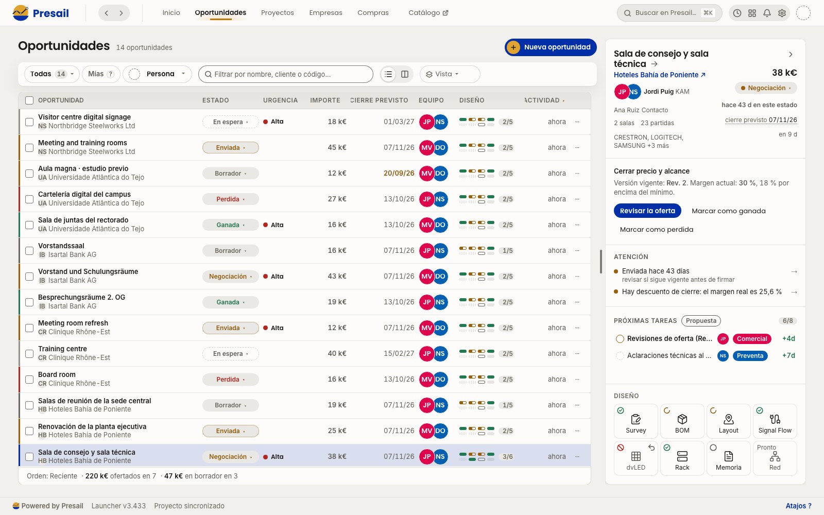This screenshot has width=824, height=515.
Task: Open row menu for Visitor centre digital signage
Action: [577, 122]
